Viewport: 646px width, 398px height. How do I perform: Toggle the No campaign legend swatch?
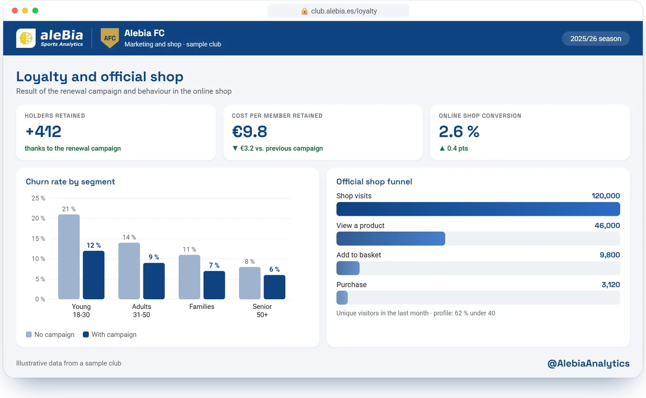(29, 334)
